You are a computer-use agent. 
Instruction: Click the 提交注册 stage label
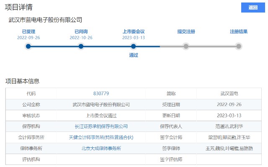[186, 32]
